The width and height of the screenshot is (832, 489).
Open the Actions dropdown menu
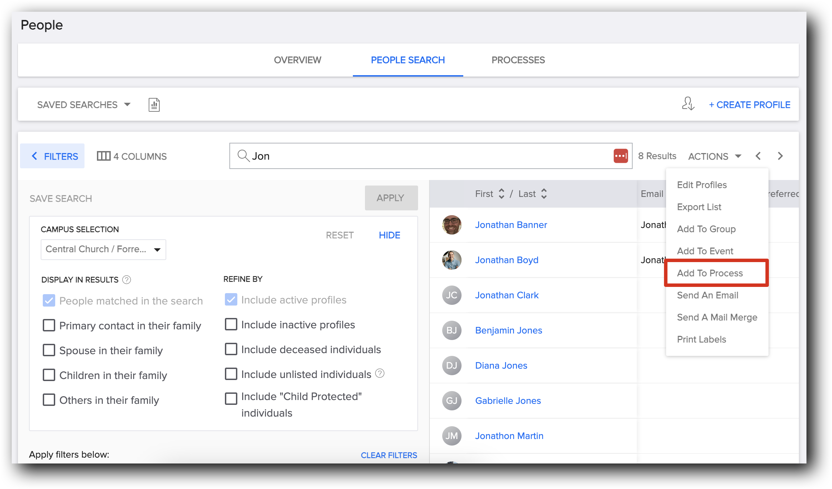715,156
